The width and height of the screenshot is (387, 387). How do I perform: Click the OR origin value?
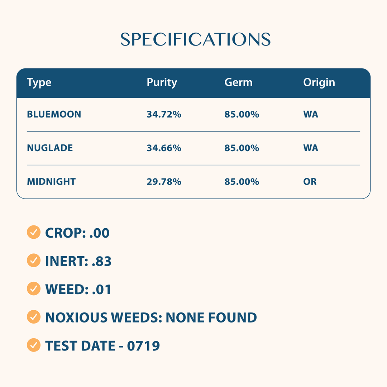pos(310,182)
